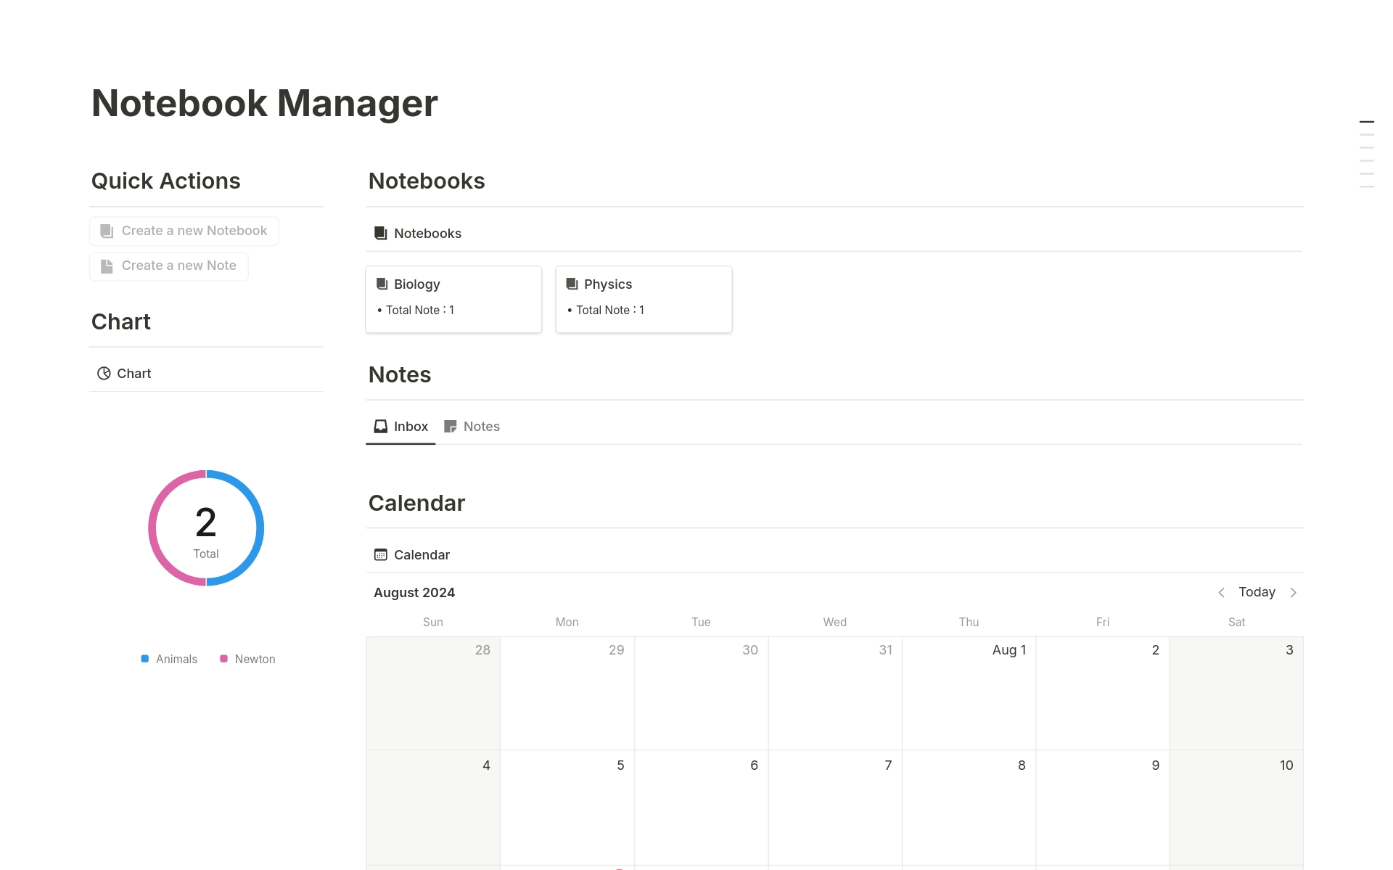Go to the next month with the right chevron
Image resolution: width=1393 pixels, height=870 pixels.
(x=1294, y=592)
